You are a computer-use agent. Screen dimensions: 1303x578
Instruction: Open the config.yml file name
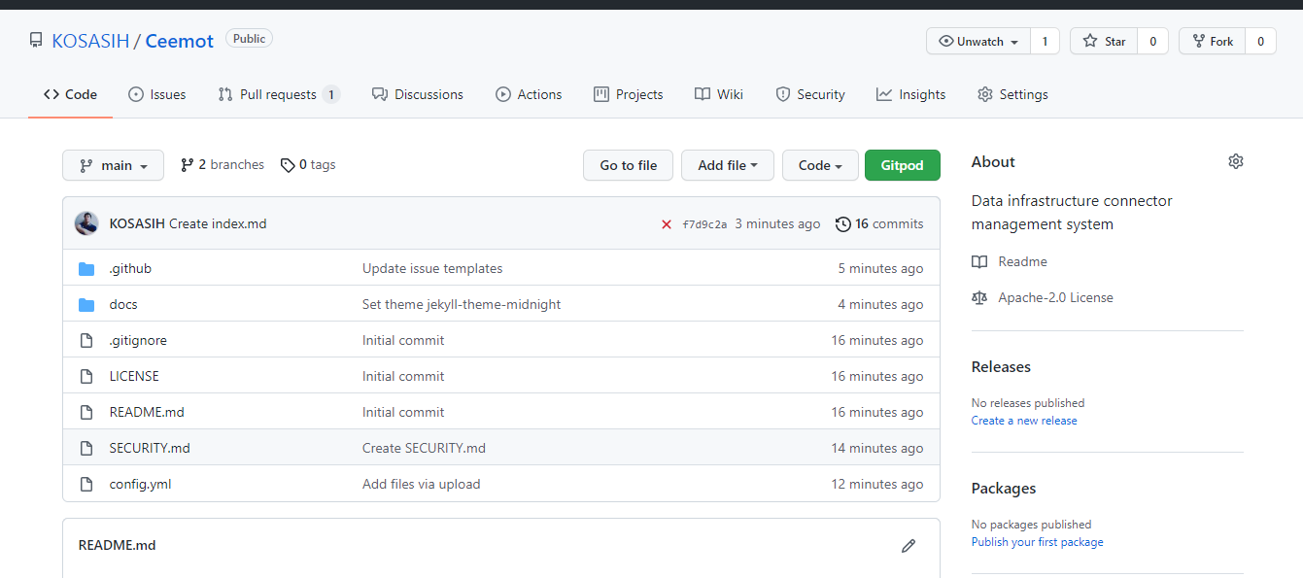(x=140, y=484)
